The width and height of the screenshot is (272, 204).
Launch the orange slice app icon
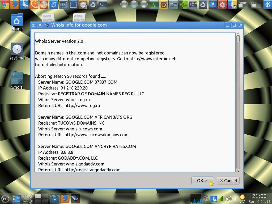pos(34,5)
